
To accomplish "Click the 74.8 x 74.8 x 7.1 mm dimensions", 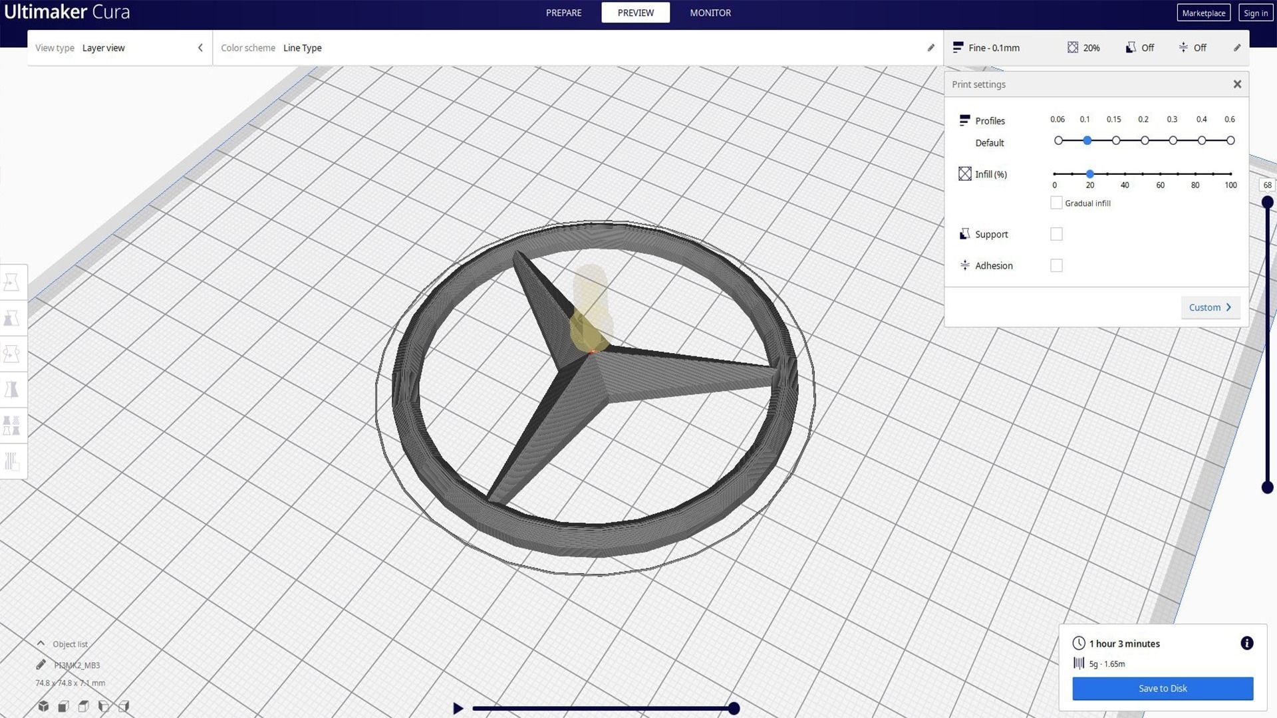I will (70, 683).
